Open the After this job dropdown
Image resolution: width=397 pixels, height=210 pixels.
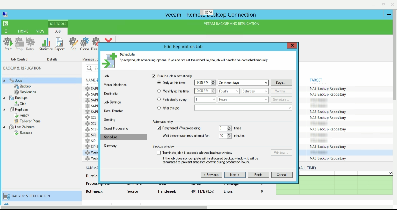point(243,108)
